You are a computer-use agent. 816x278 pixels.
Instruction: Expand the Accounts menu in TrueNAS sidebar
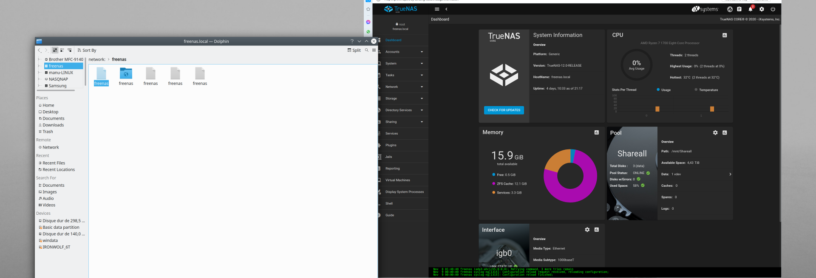pyautogui.click(x=403, y=52)
